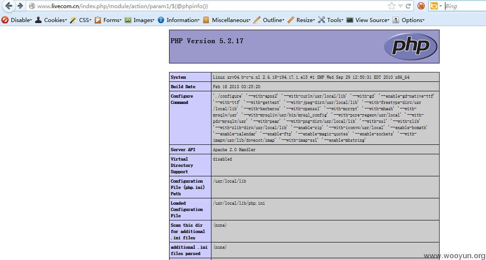
Task: Click the blue Information icon
Action: coord(161,20)
